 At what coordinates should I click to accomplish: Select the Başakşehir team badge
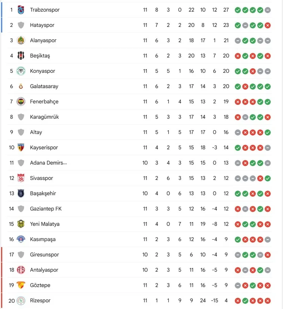pos(21,194)
